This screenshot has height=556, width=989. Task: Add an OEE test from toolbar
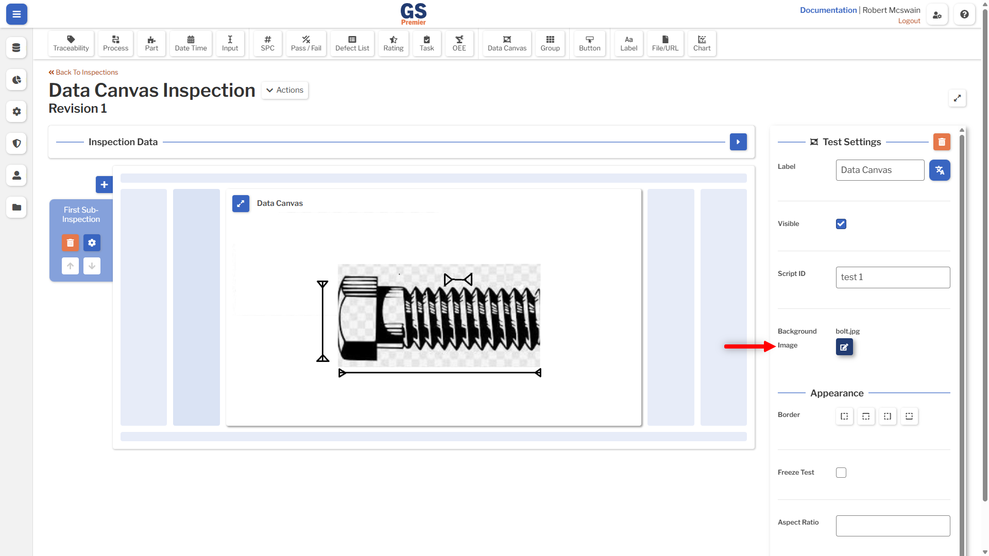459,43
